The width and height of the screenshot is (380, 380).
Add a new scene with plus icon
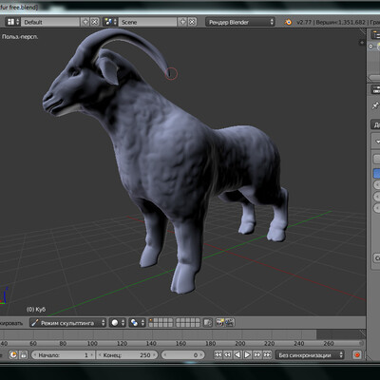coord(182,22)
